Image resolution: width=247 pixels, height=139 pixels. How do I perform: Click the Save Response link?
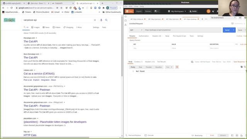tap(239, 62)
